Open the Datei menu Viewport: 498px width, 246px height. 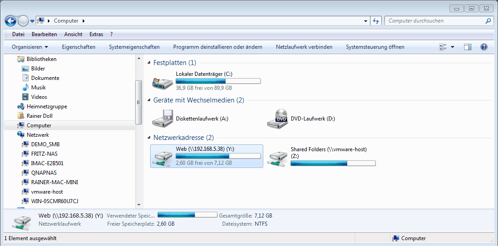pos(18,34)
